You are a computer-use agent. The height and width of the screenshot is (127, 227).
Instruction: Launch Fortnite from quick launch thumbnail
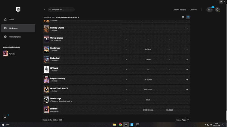tap(5, 54)
